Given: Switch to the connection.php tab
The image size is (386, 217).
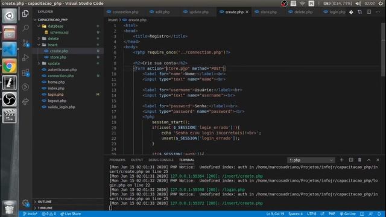Looking at the screenshot, I should 122,12.
